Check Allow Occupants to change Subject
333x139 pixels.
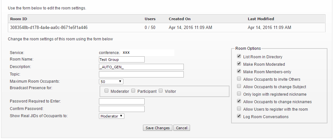239,86
